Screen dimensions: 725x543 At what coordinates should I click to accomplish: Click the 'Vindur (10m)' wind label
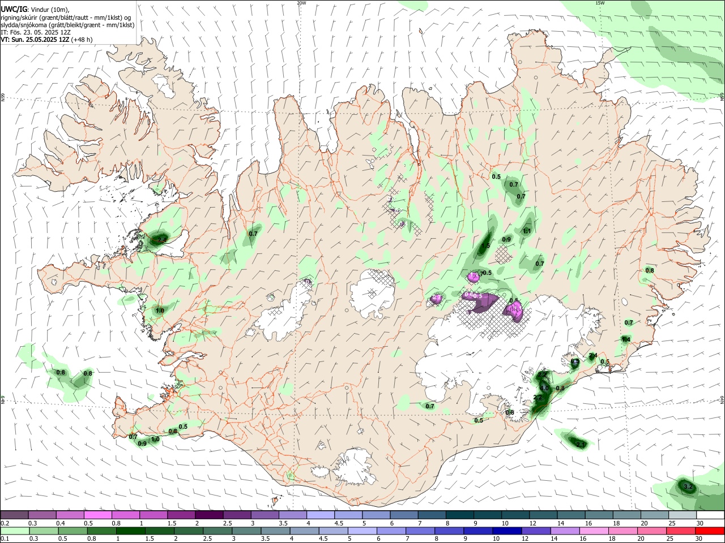[x=48, y=10]
